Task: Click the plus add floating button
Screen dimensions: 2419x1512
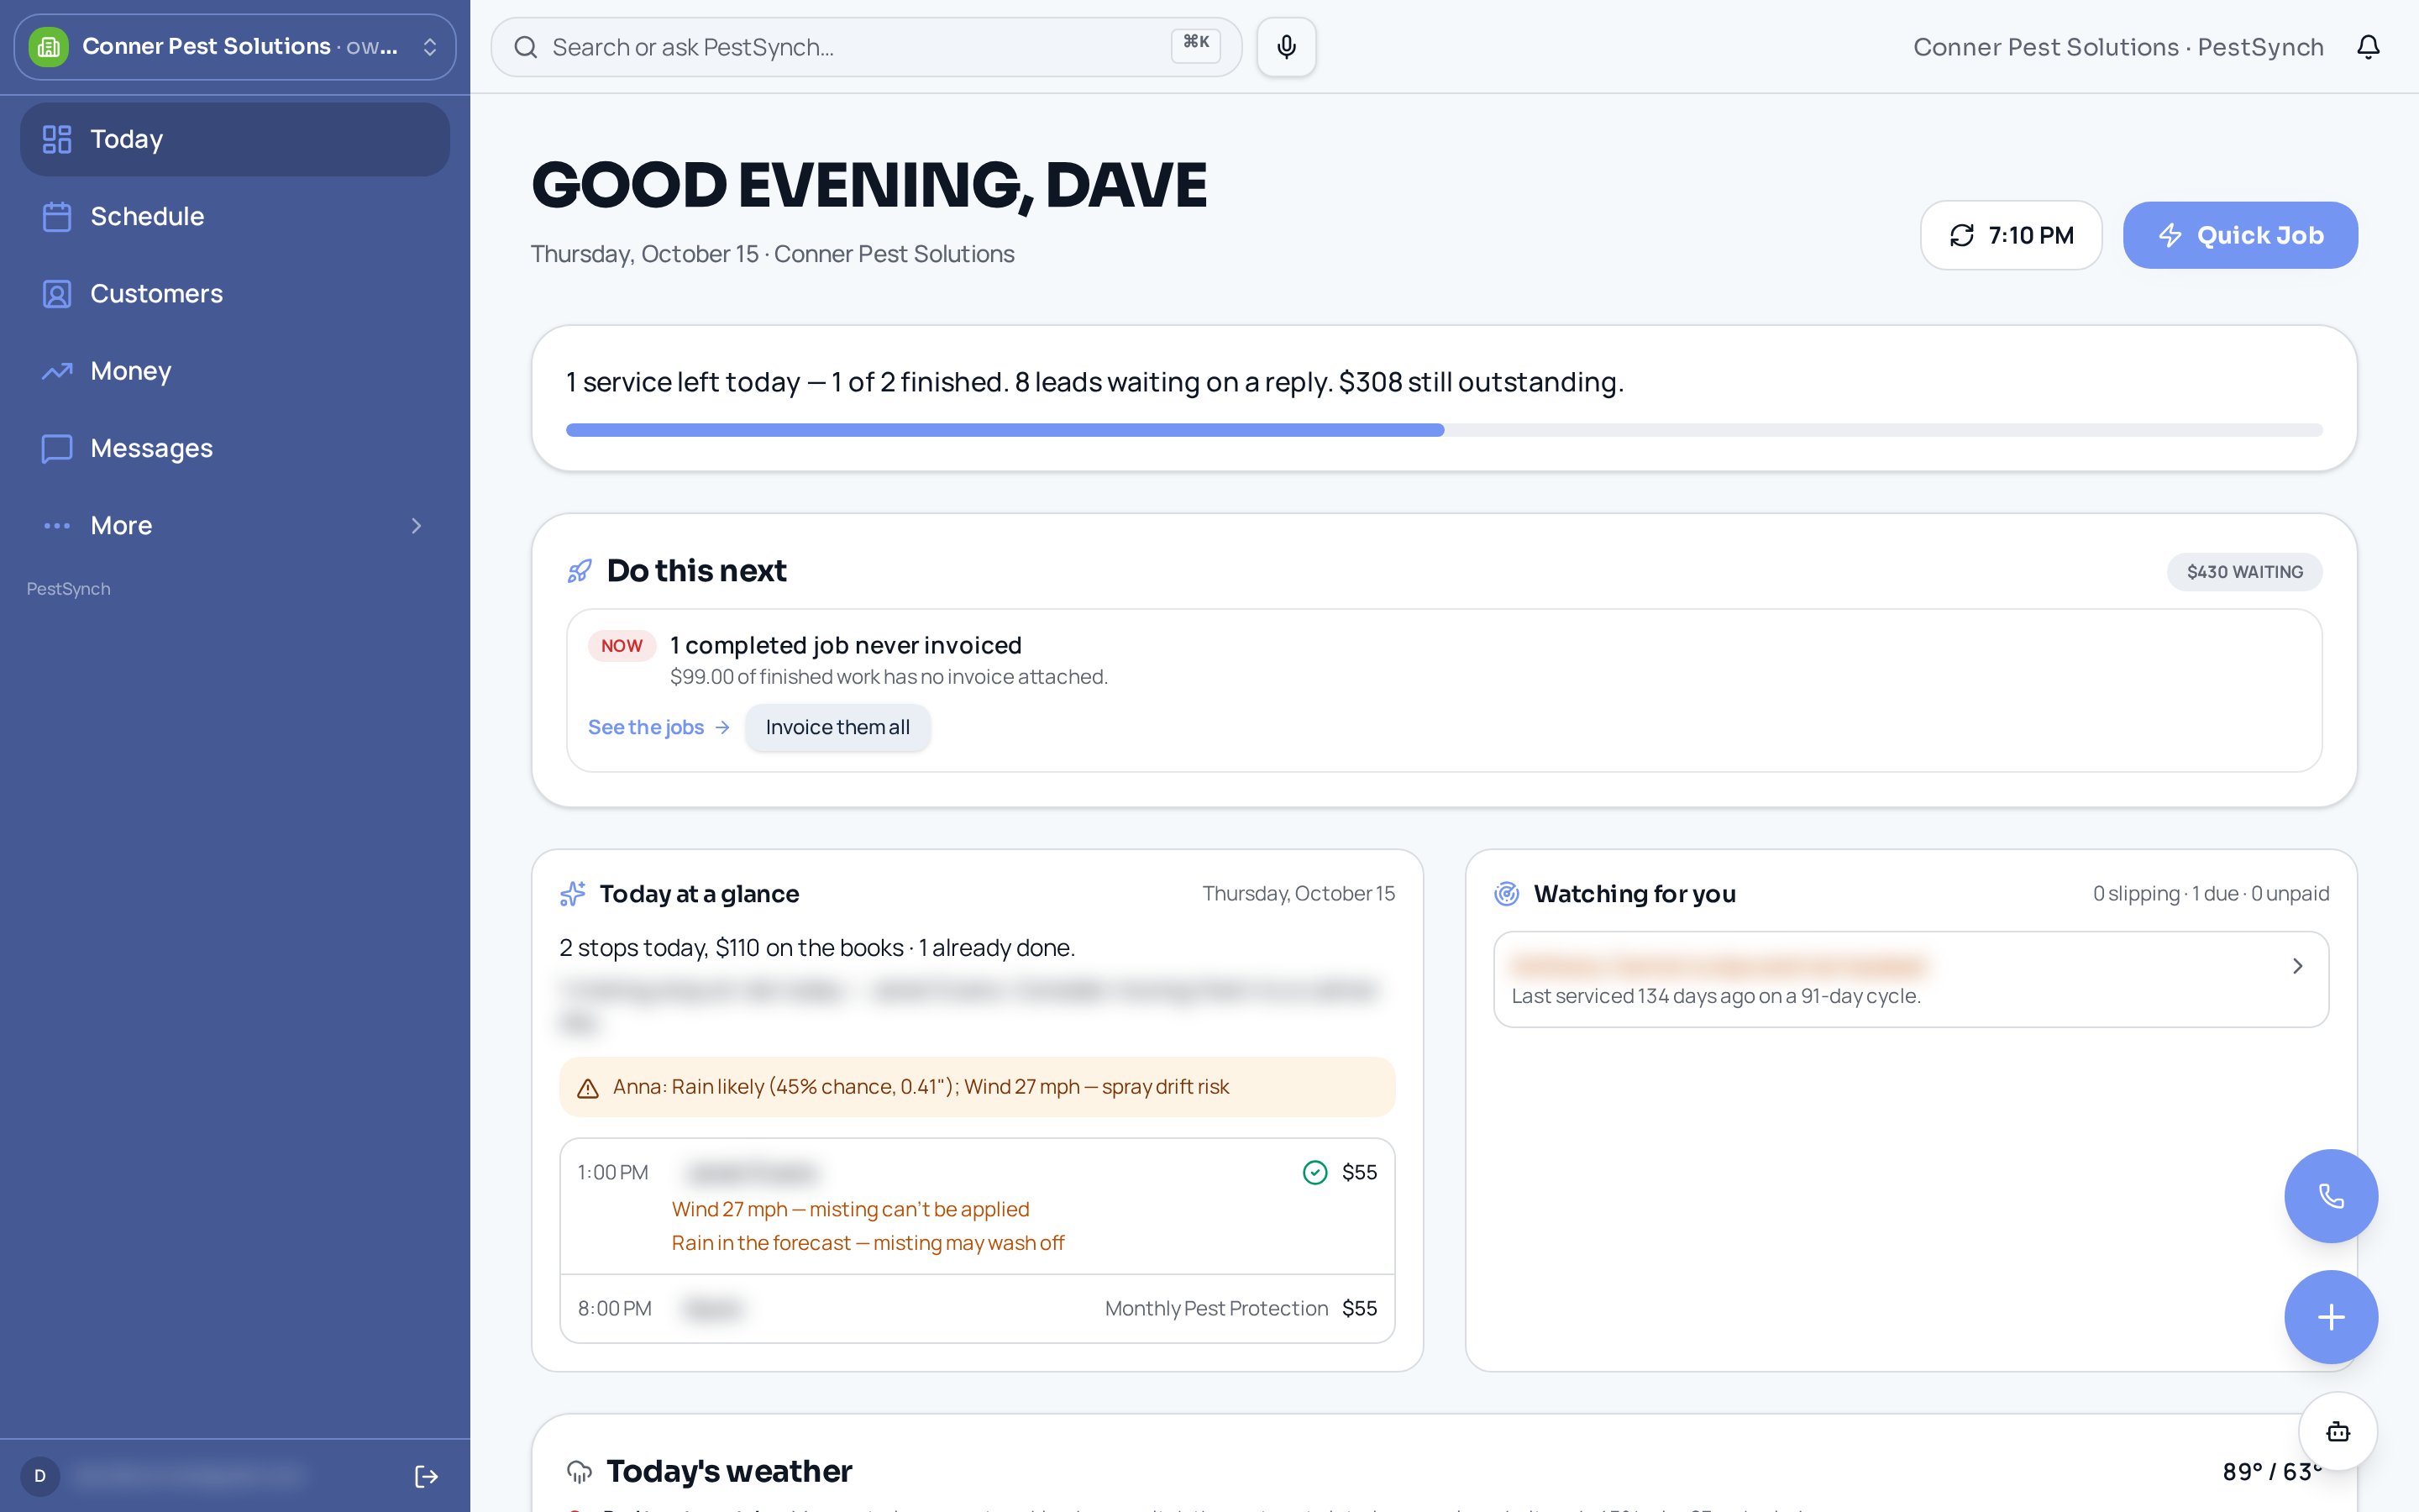Action: click(2330, 1316)
